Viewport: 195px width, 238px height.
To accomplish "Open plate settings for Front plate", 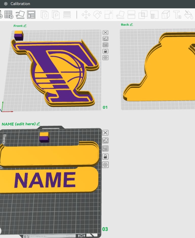I will tap(105, 58).
